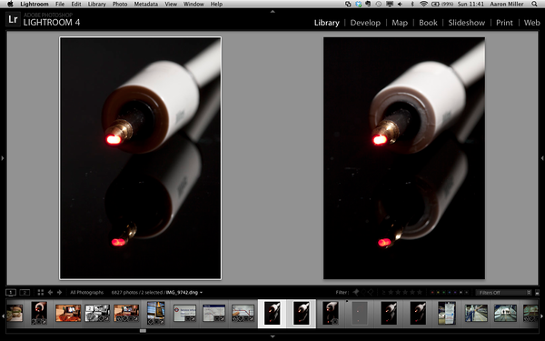Open the View menu
545x341 pixels.
point(171,5)
